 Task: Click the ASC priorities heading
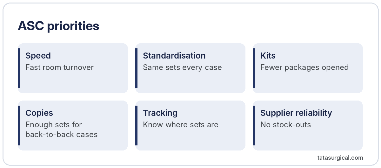click(58, 26)
